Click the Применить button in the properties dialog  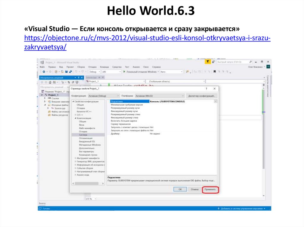[x=210, y=189]
